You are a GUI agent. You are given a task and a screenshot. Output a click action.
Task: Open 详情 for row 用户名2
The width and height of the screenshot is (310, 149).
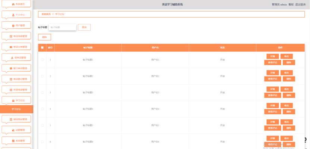point(273,73)
